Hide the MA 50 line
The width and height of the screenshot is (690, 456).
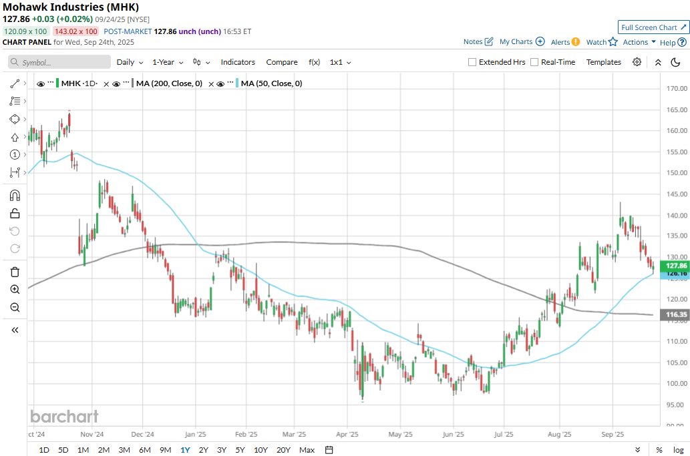click(220, 84)
